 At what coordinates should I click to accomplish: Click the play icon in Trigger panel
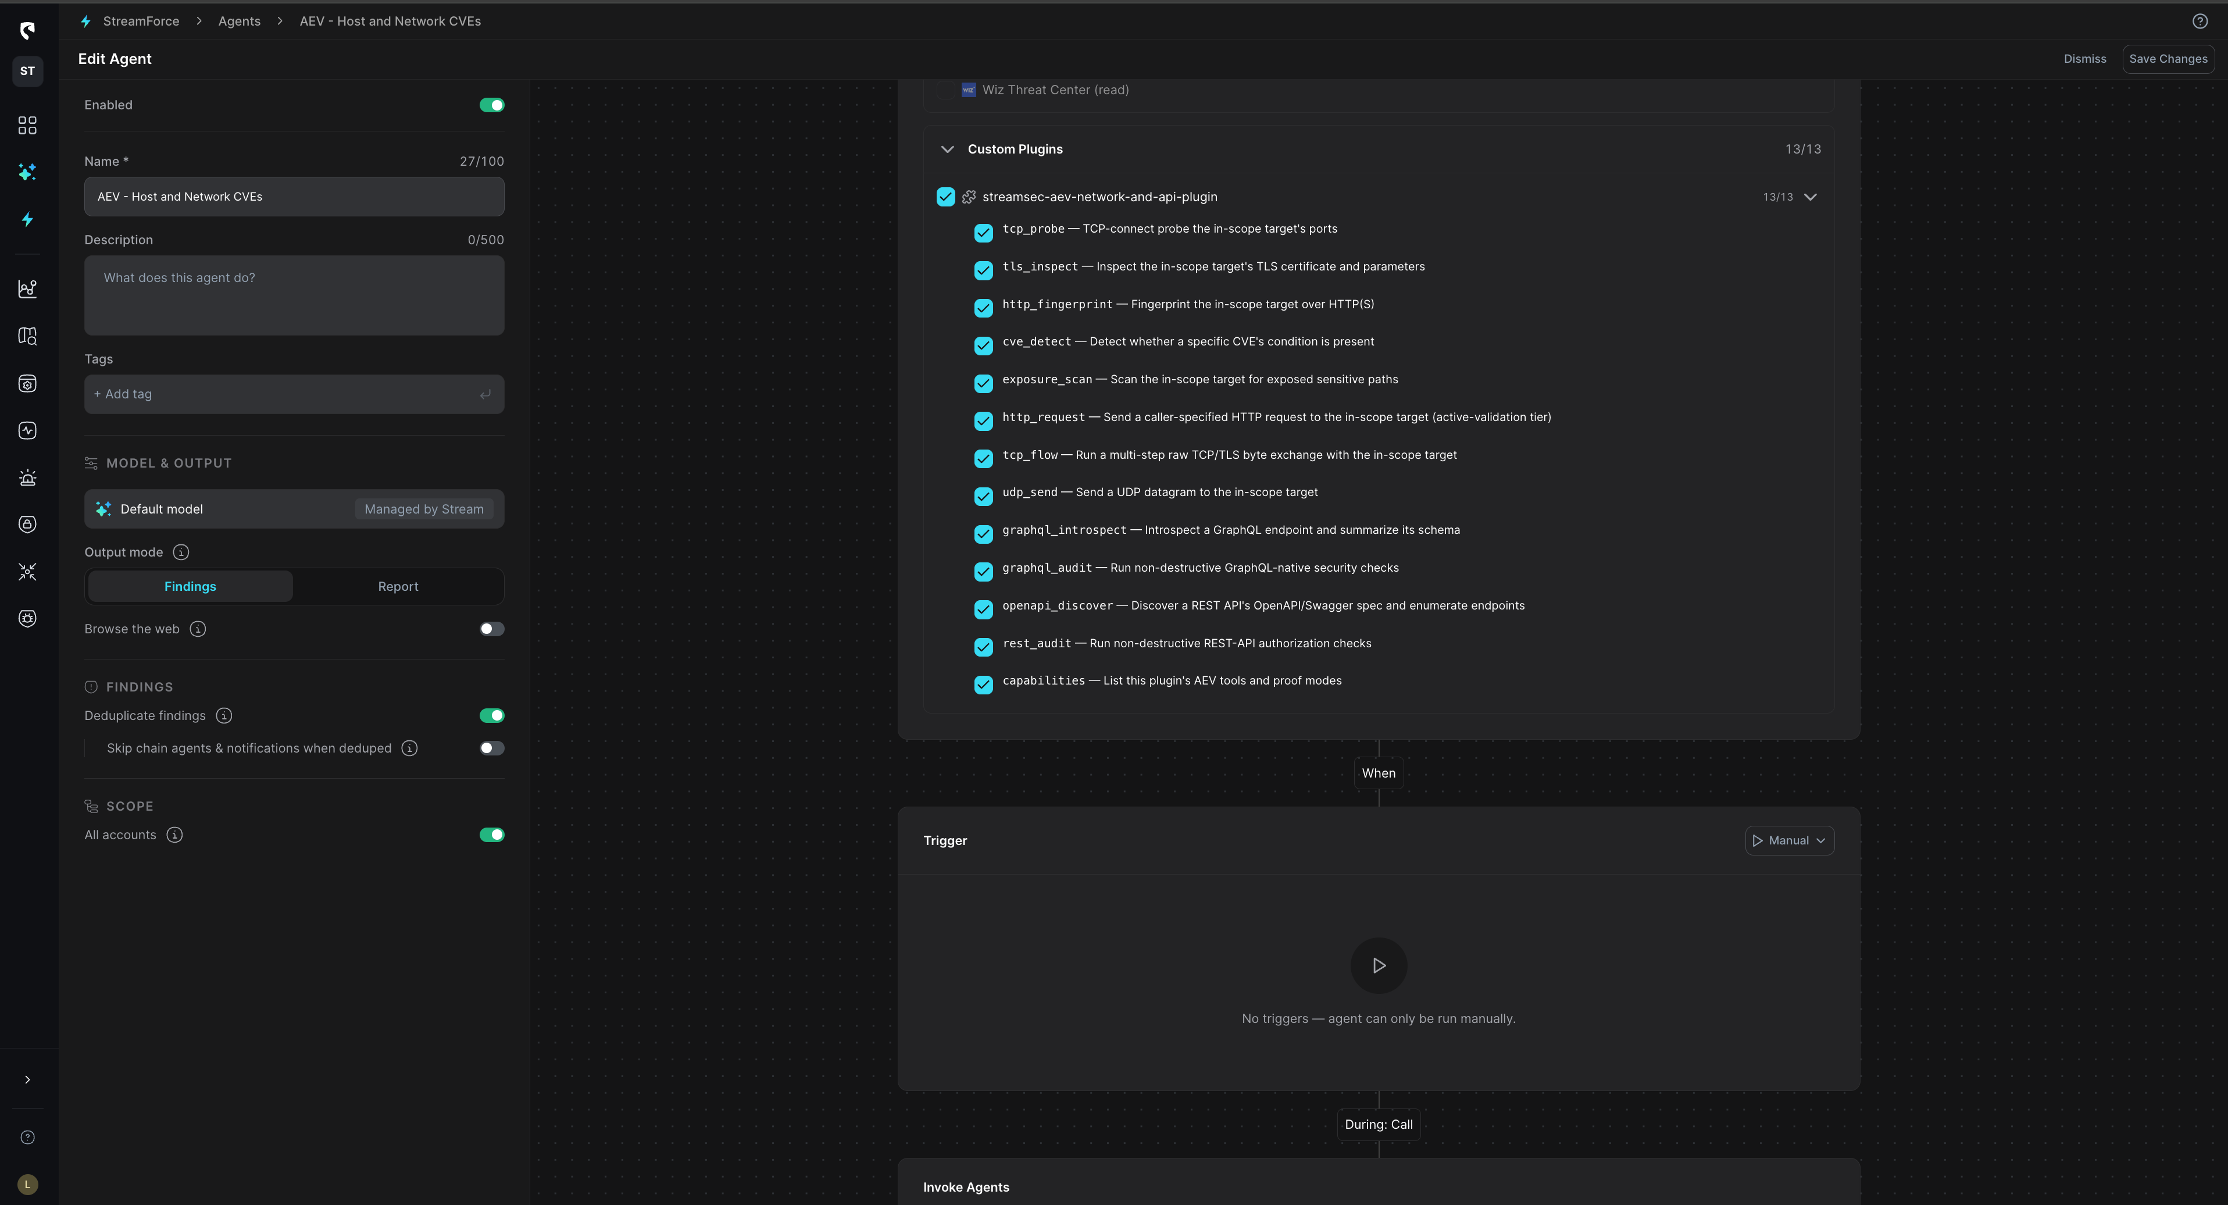(1379, 966)
